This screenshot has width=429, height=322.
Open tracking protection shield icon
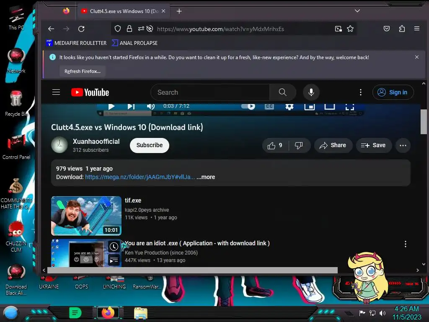[x=118, y=29]
